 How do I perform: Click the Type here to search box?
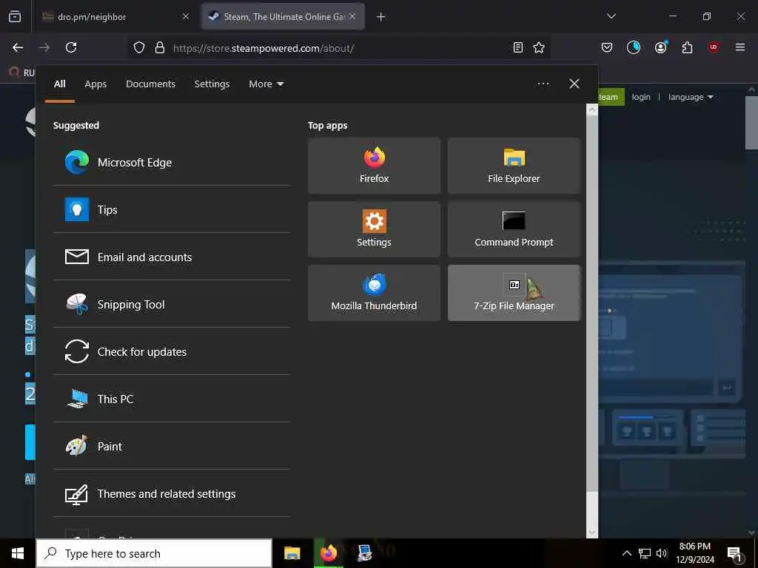pos(154,553)
